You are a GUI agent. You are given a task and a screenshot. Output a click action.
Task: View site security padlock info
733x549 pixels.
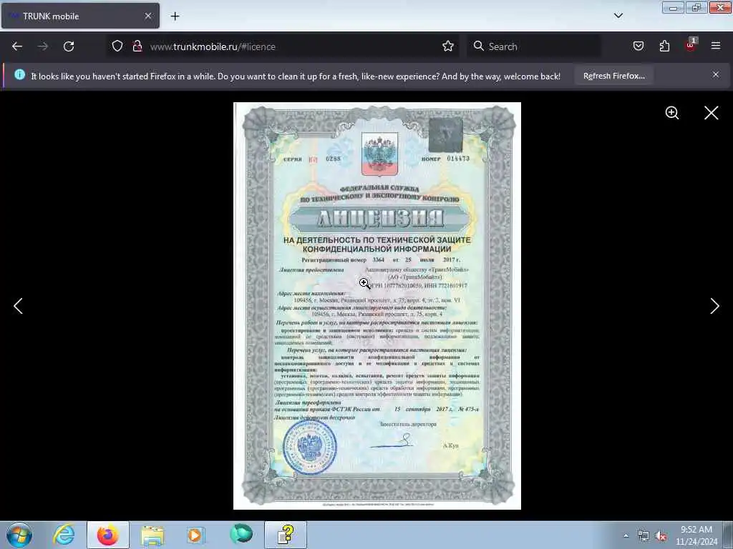[137, 46]
